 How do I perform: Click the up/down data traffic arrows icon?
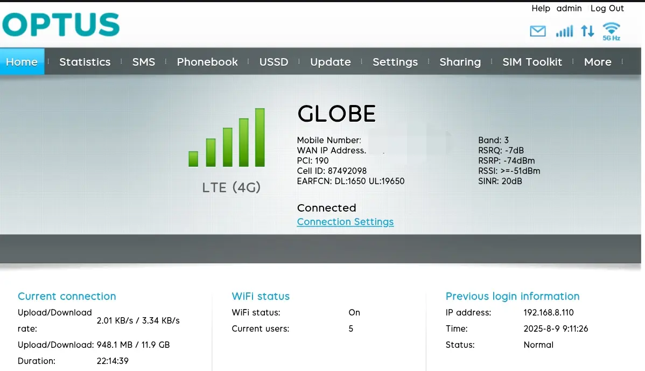587,31
